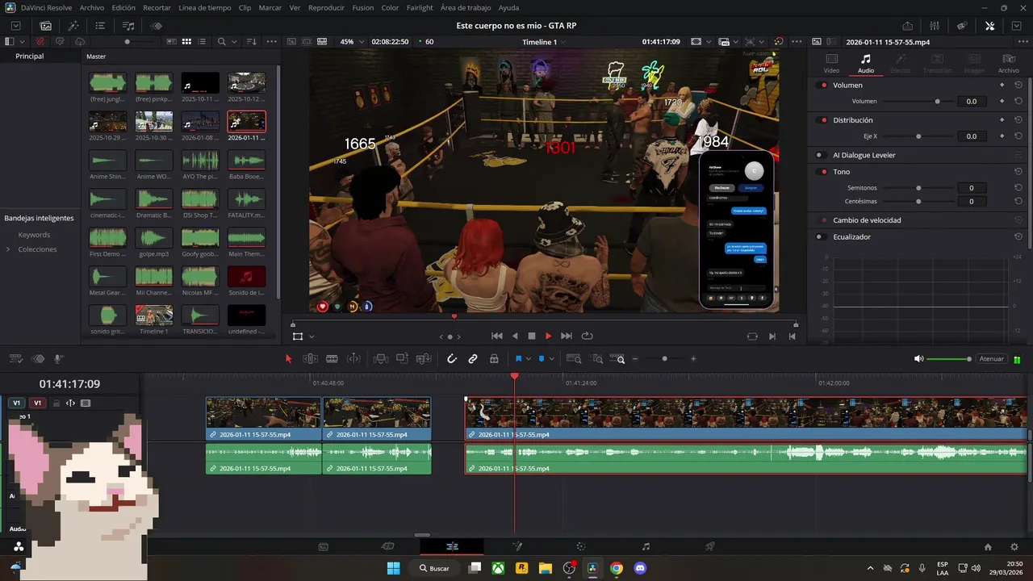1033x581 pixels.
Task: Open the Fairlight menu
Action: [420, 7]
